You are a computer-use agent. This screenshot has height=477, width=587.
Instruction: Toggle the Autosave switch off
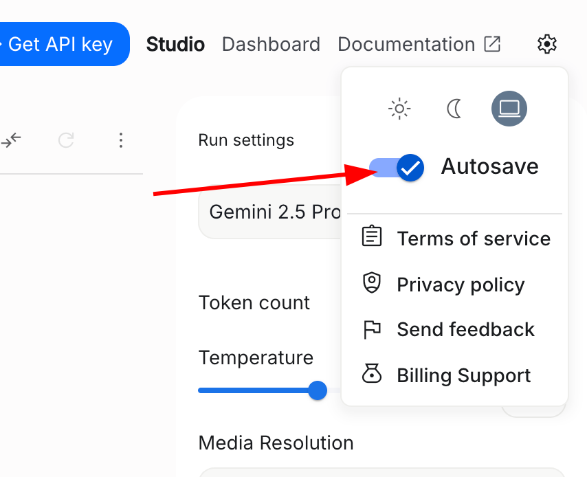397,167
